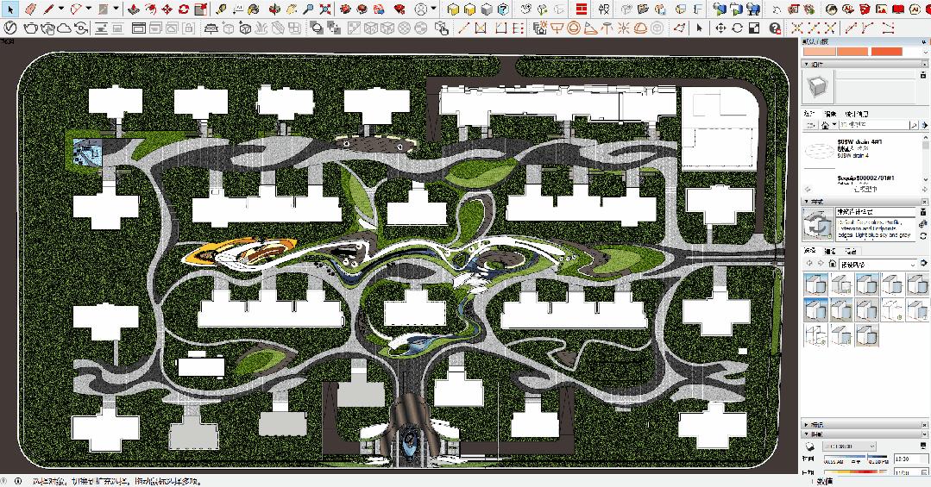Add a V-Ray sphere light

click(x=573, y=28)
